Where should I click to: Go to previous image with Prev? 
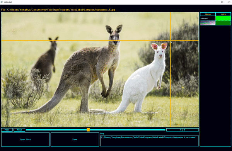(x=7, y=130)
